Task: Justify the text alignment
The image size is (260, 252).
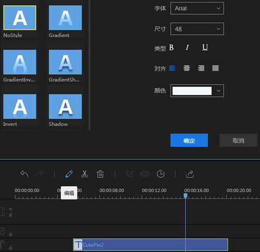Action: [216, 68]
